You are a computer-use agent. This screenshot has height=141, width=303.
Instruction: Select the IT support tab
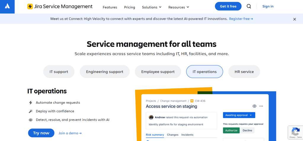[x=59, y=72]
